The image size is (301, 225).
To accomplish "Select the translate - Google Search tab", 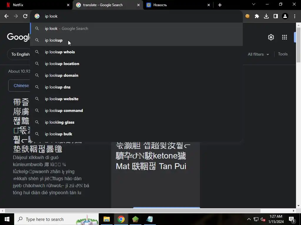I will point(108,5).
